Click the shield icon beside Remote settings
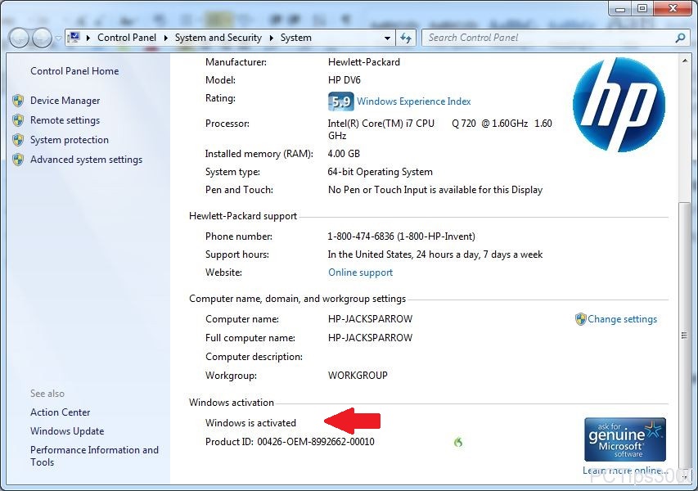Screen dimensions: 698x491 18,120
